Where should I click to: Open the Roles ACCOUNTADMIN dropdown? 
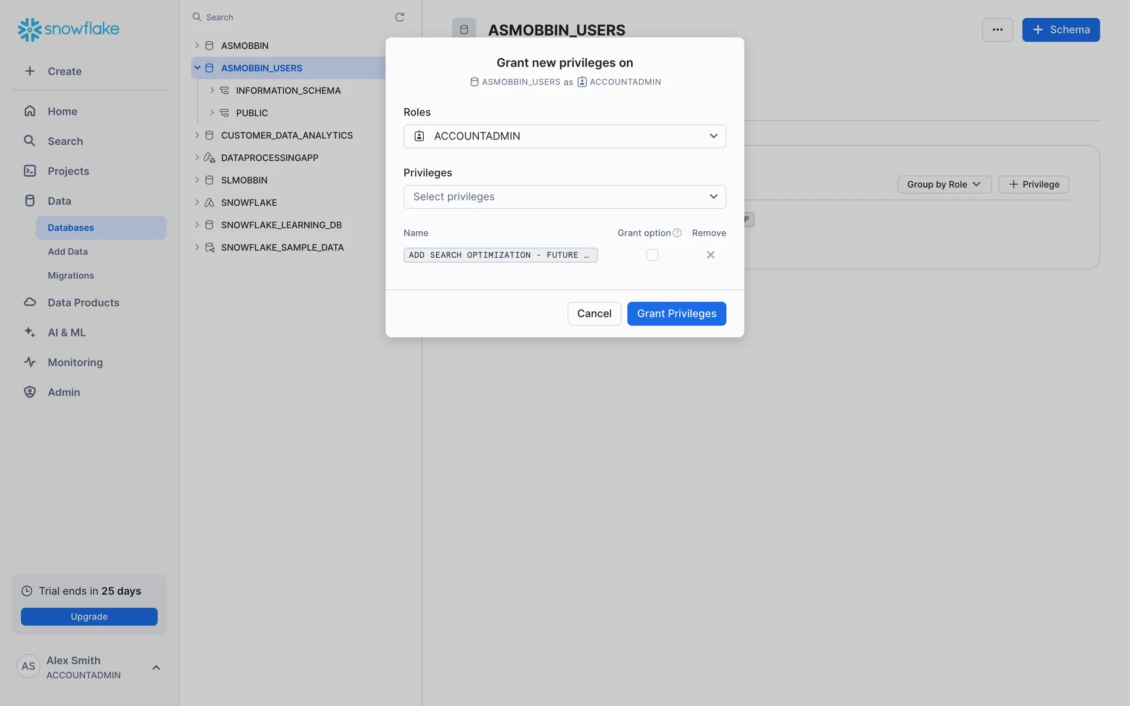coord(564,136)
